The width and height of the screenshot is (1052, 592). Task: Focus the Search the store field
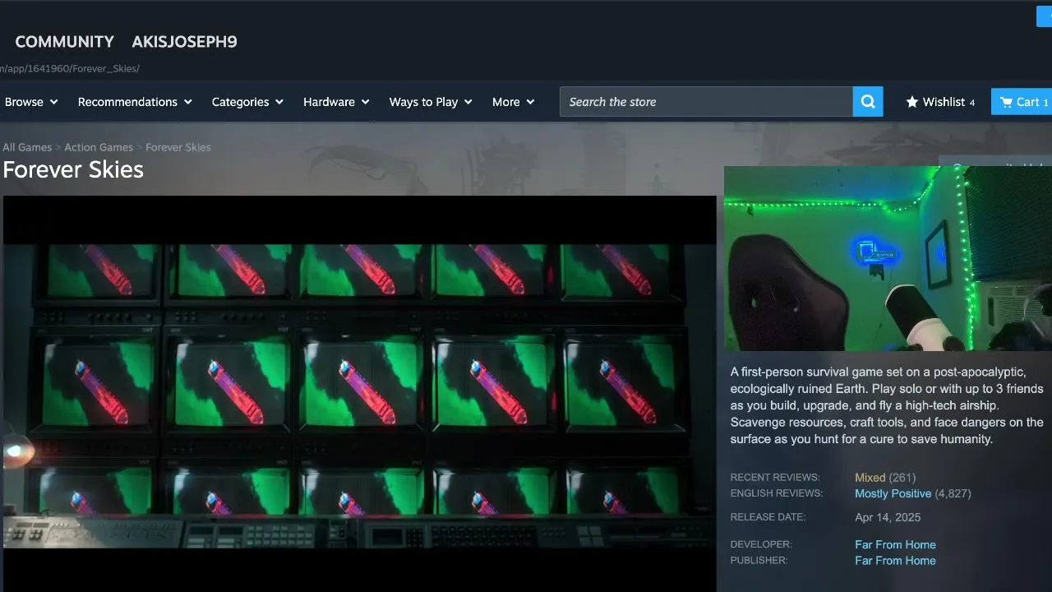click(x=706, y=102)
